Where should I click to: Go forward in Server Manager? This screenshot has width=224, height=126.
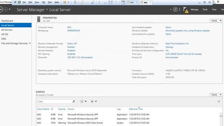pos(5,9)
